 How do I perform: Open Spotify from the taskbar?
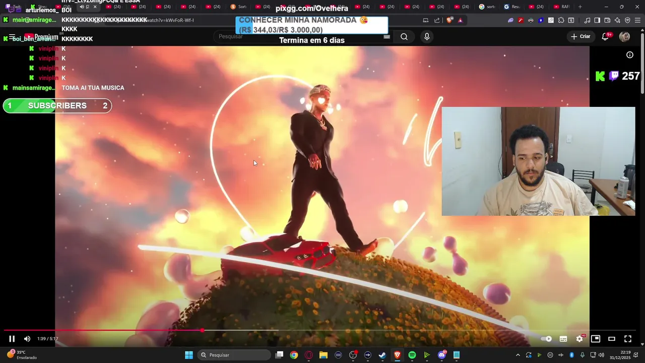point(412,355)
